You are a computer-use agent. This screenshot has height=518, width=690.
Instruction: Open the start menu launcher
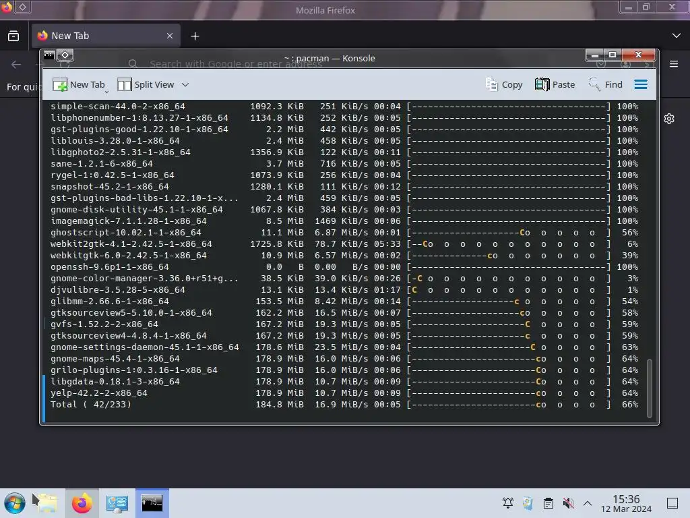[15, 503]
